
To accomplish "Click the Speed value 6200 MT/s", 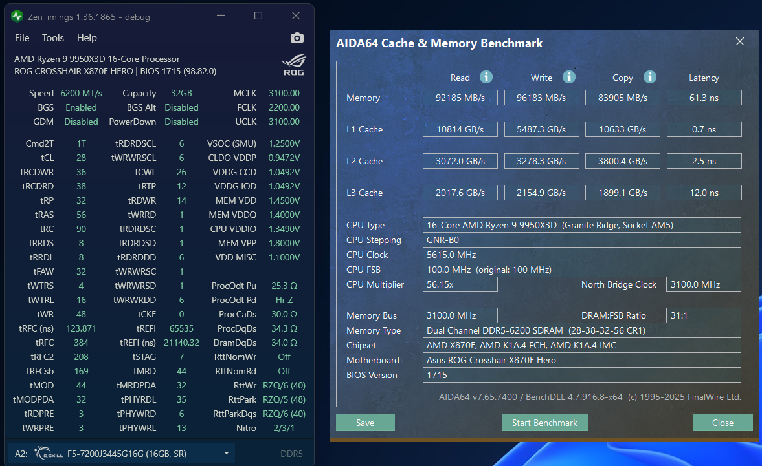I will coord(81,93).
